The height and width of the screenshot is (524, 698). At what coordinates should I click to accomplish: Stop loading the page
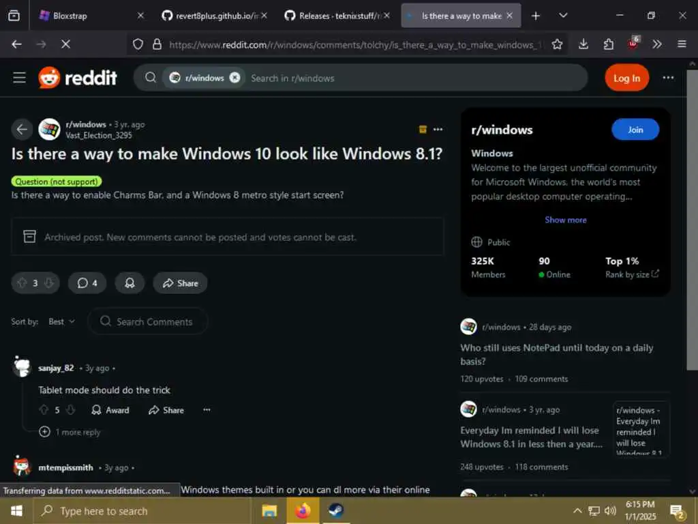coord(65,44)
